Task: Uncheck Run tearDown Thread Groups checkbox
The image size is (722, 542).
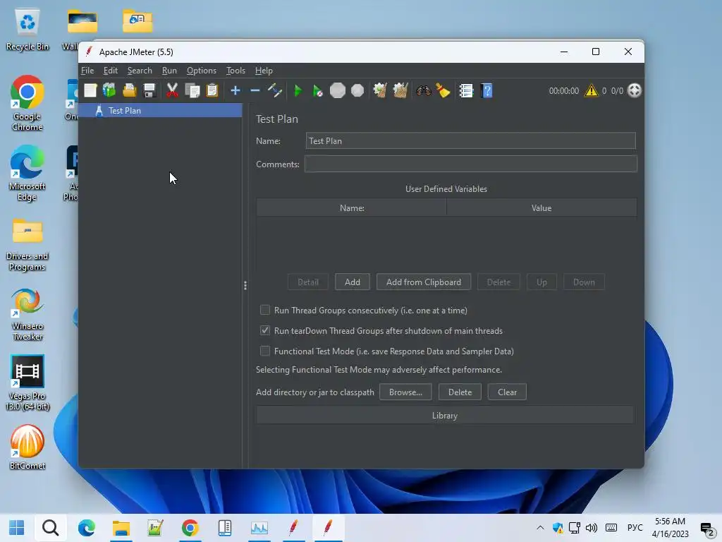Action: [x=265, y=330]
